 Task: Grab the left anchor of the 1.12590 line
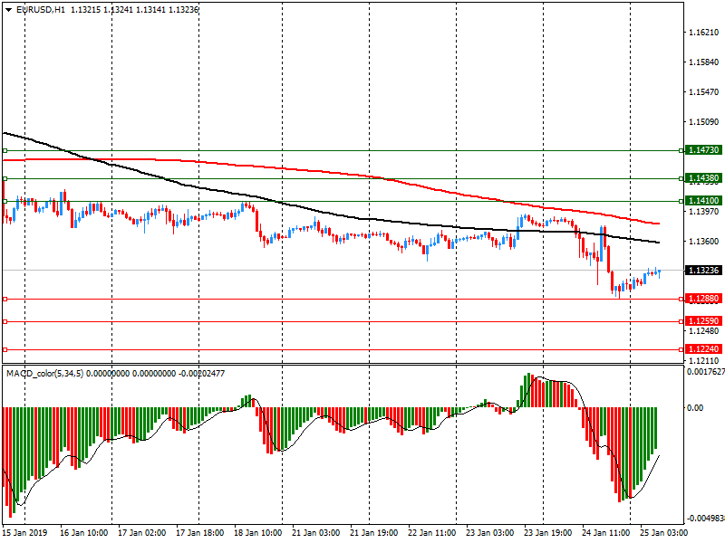coord(5,322)
